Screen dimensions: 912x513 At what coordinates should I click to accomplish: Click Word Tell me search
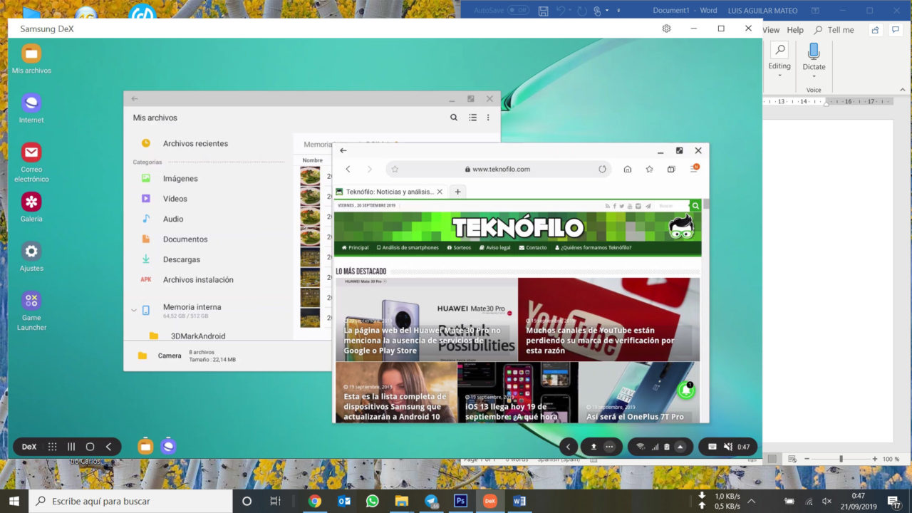[834, 30]
